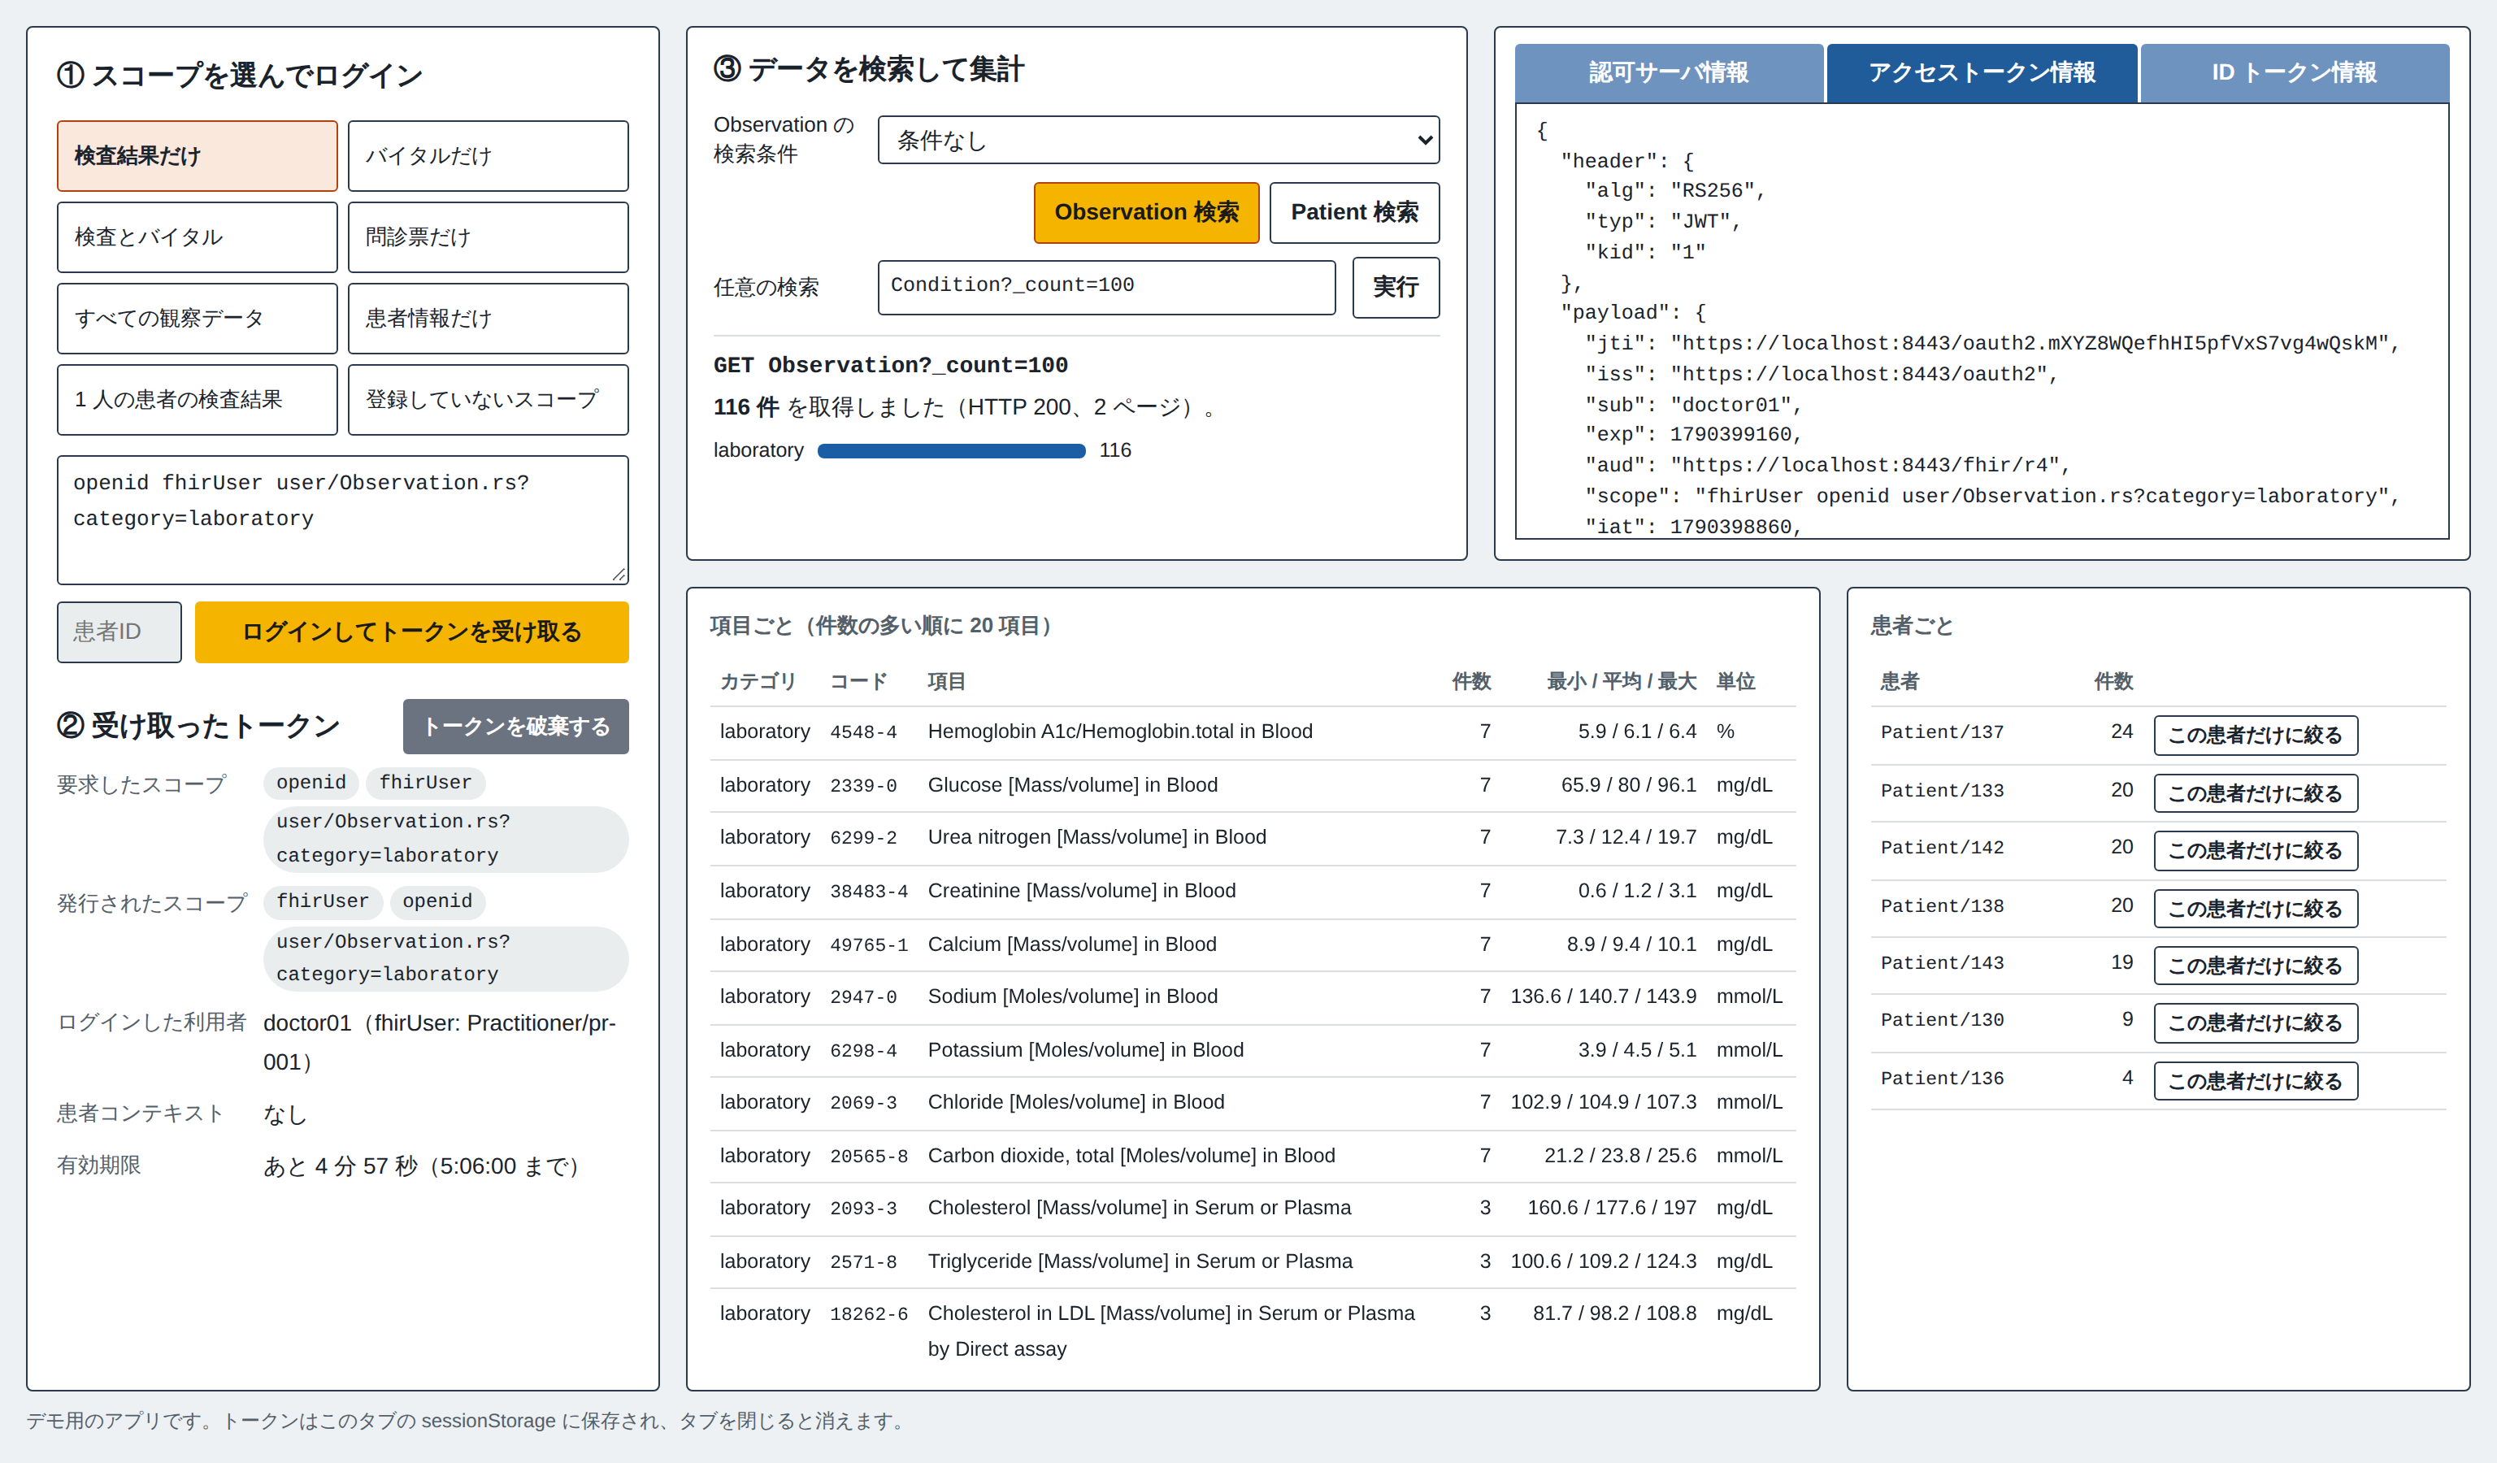Image resolution: width=2497 pixels, height=1463 pixels.
Task: Click the requested openid scope chip
Action: 311,783
